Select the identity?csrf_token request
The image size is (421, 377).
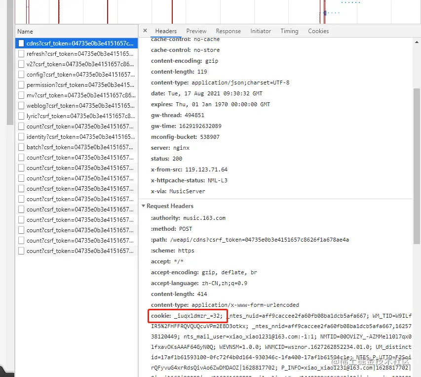click(77, 137)
